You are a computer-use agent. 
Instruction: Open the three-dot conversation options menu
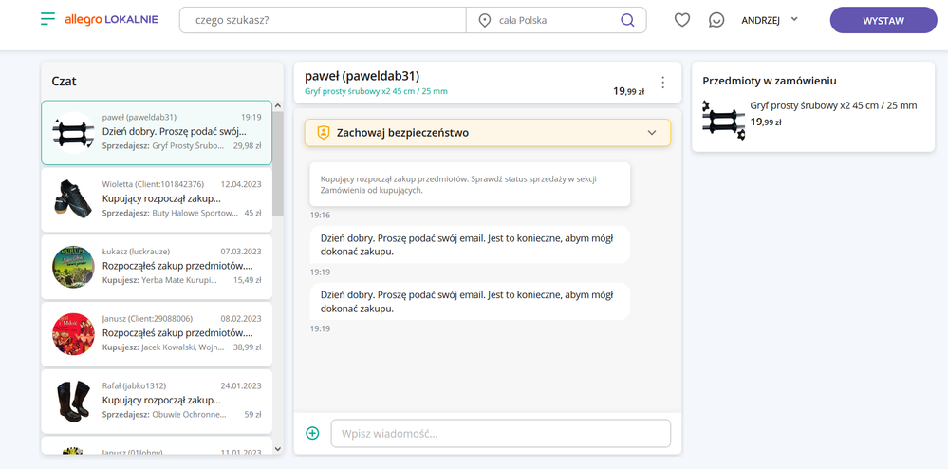tap(662, 83)
